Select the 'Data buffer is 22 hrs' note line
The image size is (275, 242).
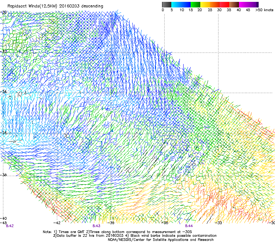pyautogui.click(x=135, y=236)
